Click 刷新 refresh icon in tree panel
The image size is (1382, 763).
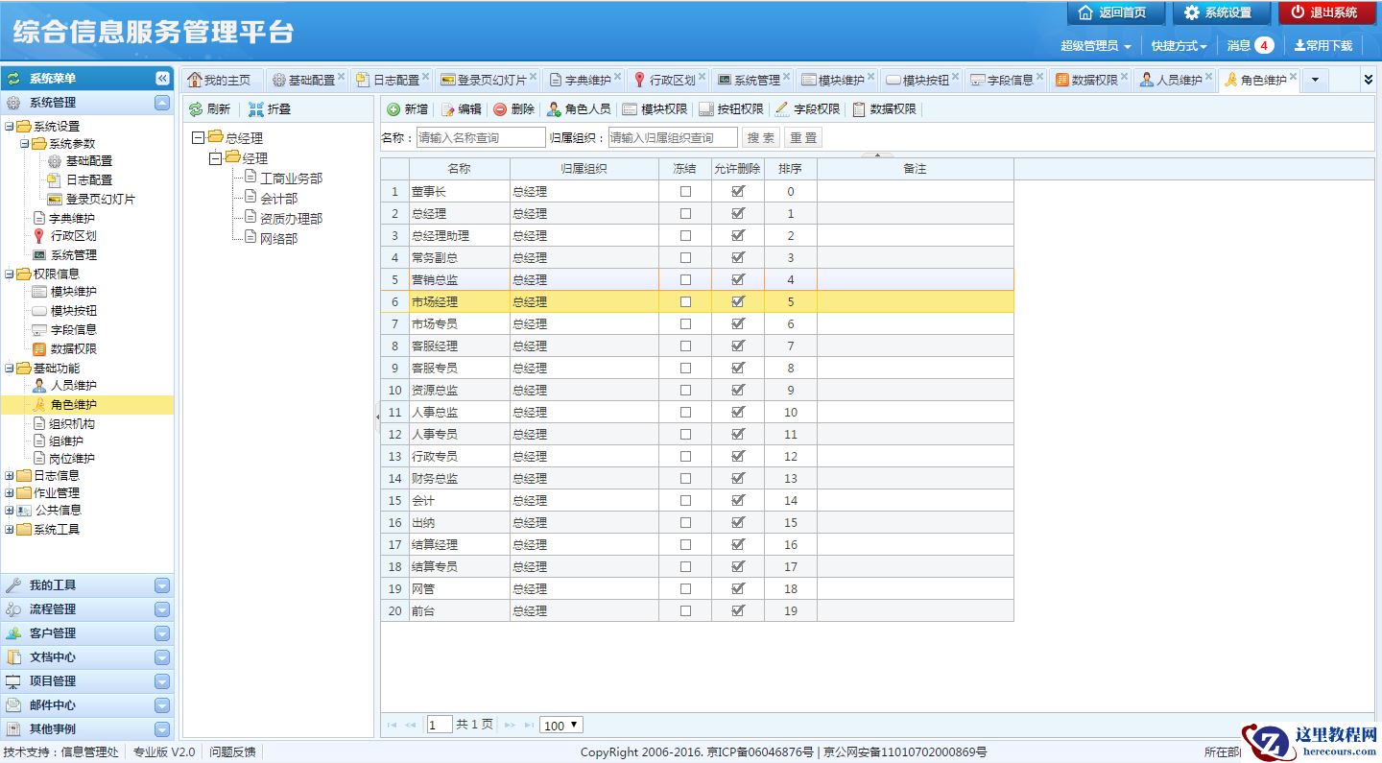[196, 109]
